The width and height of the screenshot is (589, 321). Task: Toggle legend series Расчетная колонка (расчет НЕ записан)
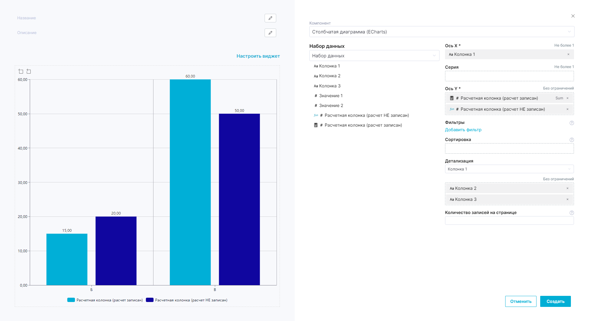point(187,300)
